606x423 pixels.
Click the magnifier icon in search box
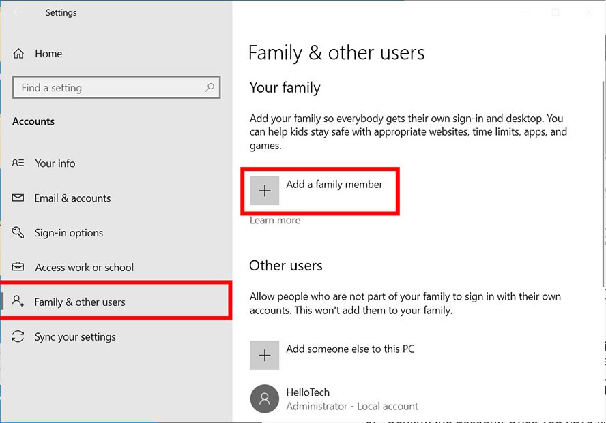(210, 87)
